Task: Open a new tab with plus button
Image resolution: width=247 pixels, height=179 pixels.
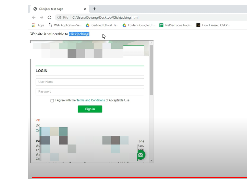Action: 94,9
